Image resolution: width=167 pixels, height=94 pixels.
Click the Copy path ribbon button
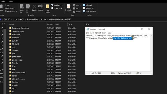(x=9, y=8)
